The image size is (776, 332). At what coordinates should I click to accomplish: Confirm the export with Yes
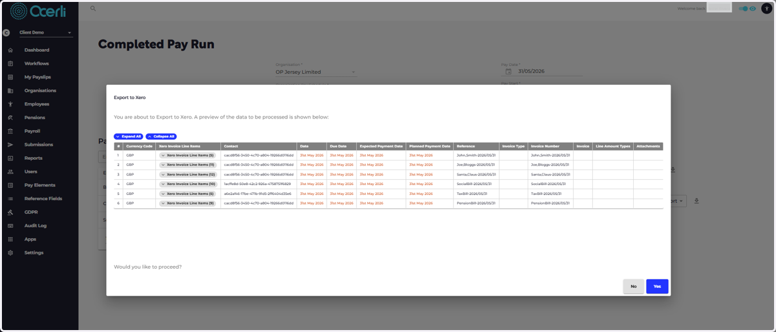click(657, 286)
